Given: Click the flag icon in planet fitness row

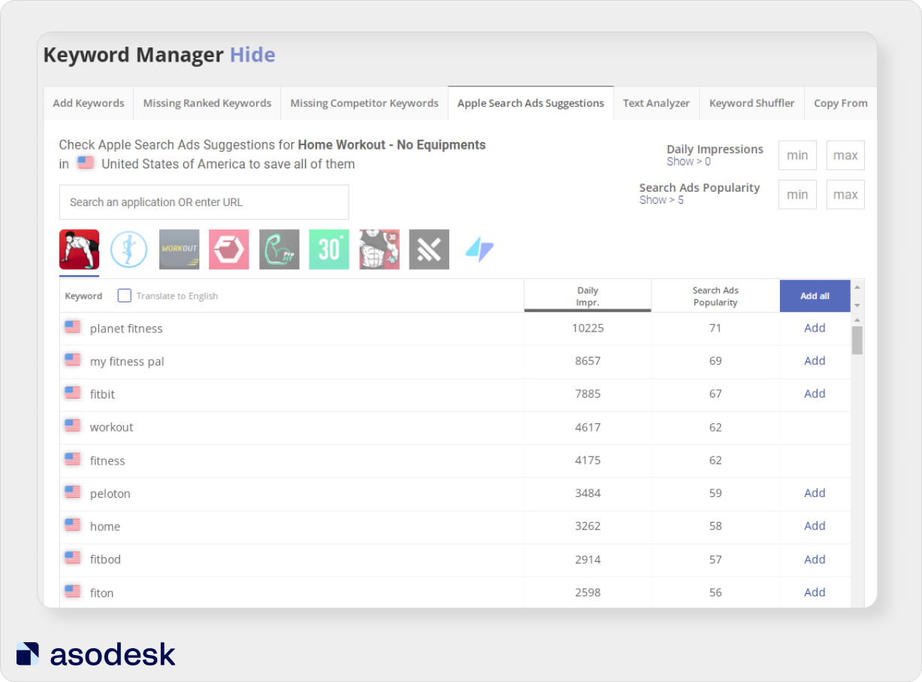Looking at the screenshot, I should point(73,327).
